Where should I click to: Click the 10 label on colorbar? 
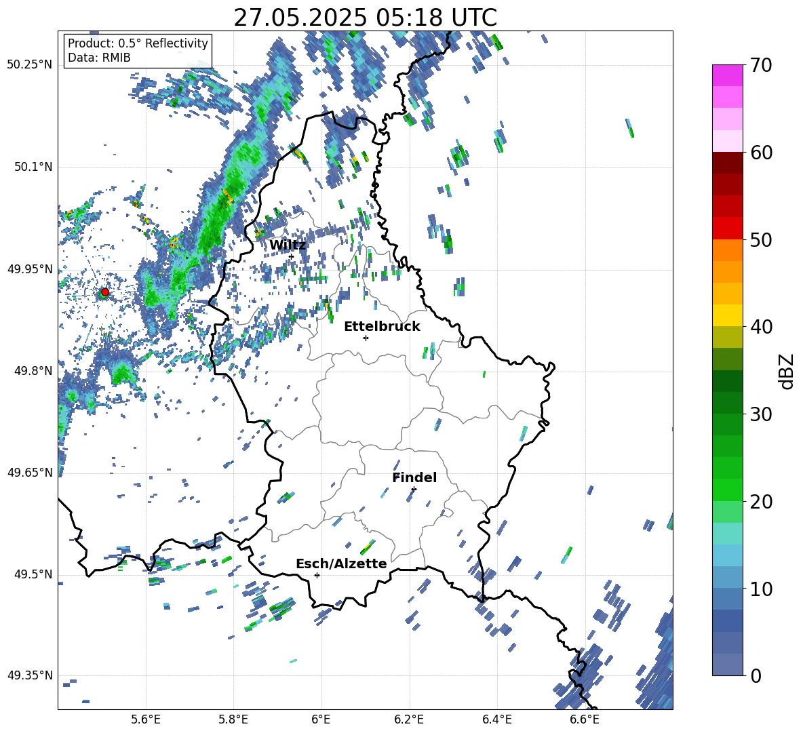761,589
